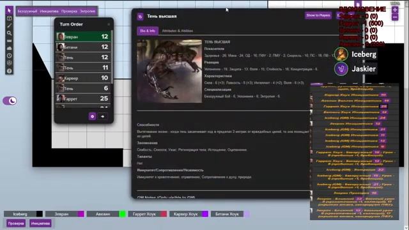Select the magnifier zoom tool
Screen dimensions: 409x230
pos(10,33)
